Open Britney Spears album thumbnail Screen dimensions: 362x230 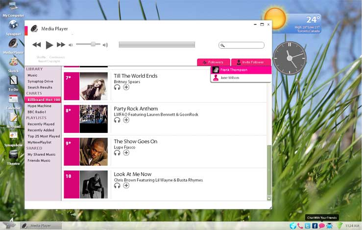94,86
